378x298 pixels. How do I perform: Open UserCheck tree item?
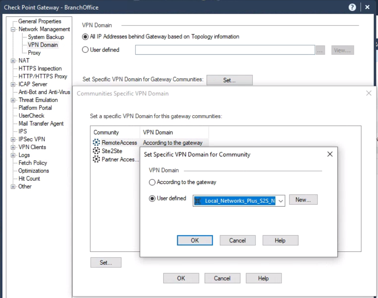[31, 116]
